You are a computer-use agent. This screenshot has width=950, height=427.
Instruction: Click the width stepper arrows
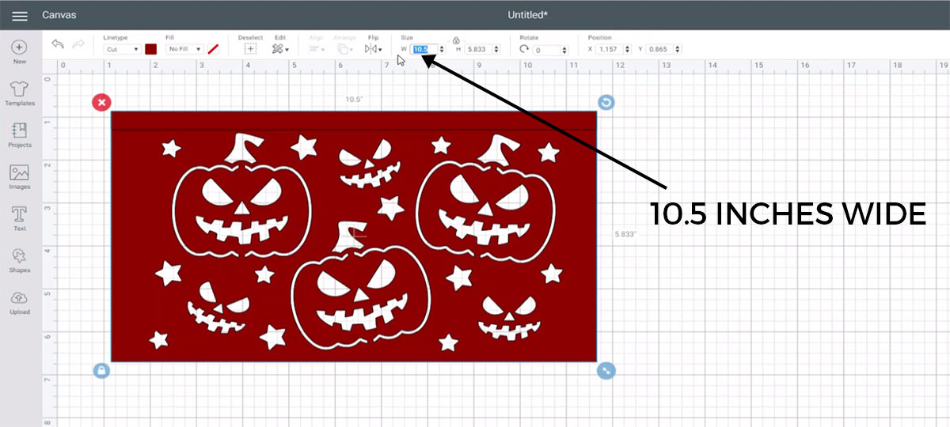pos(442,49)
